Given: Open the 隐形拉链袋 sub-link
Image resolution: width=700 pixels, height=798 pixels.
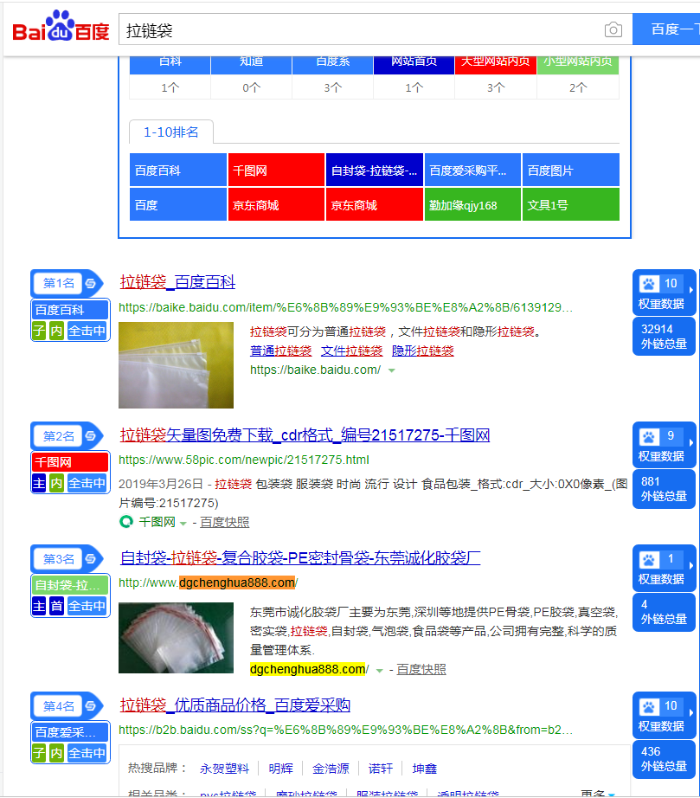Looking at the screenshot, I should 423,351.
